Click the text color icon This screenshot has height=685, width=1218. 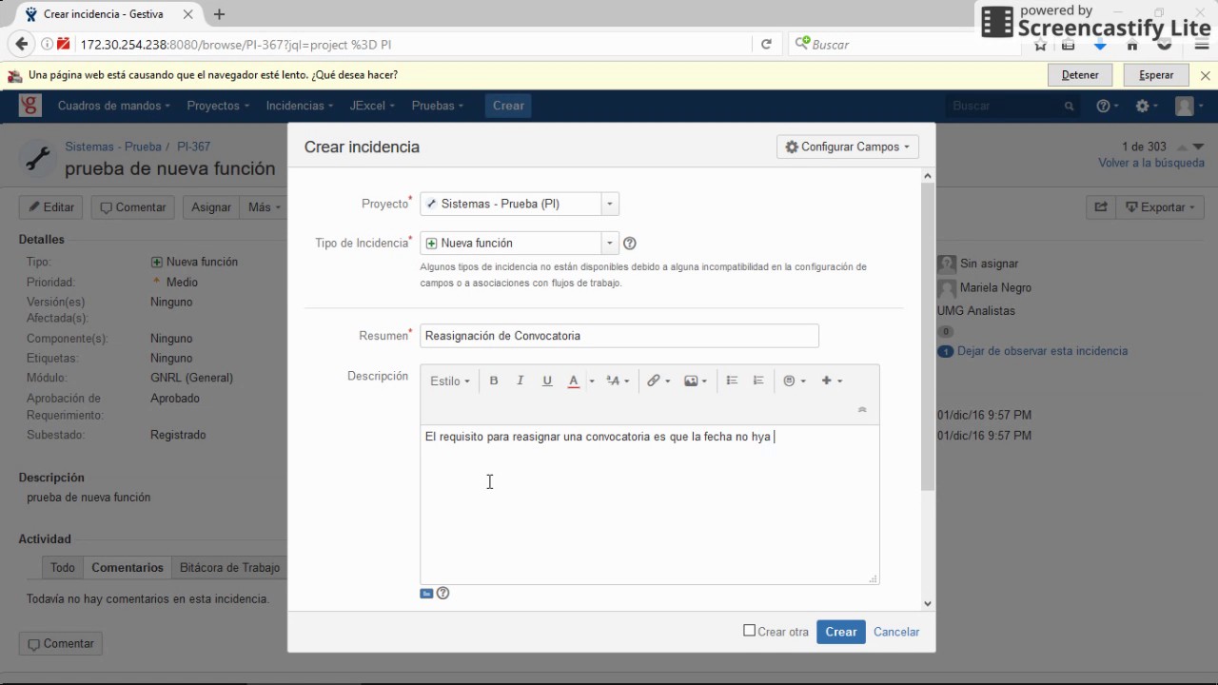pos(573,381)
